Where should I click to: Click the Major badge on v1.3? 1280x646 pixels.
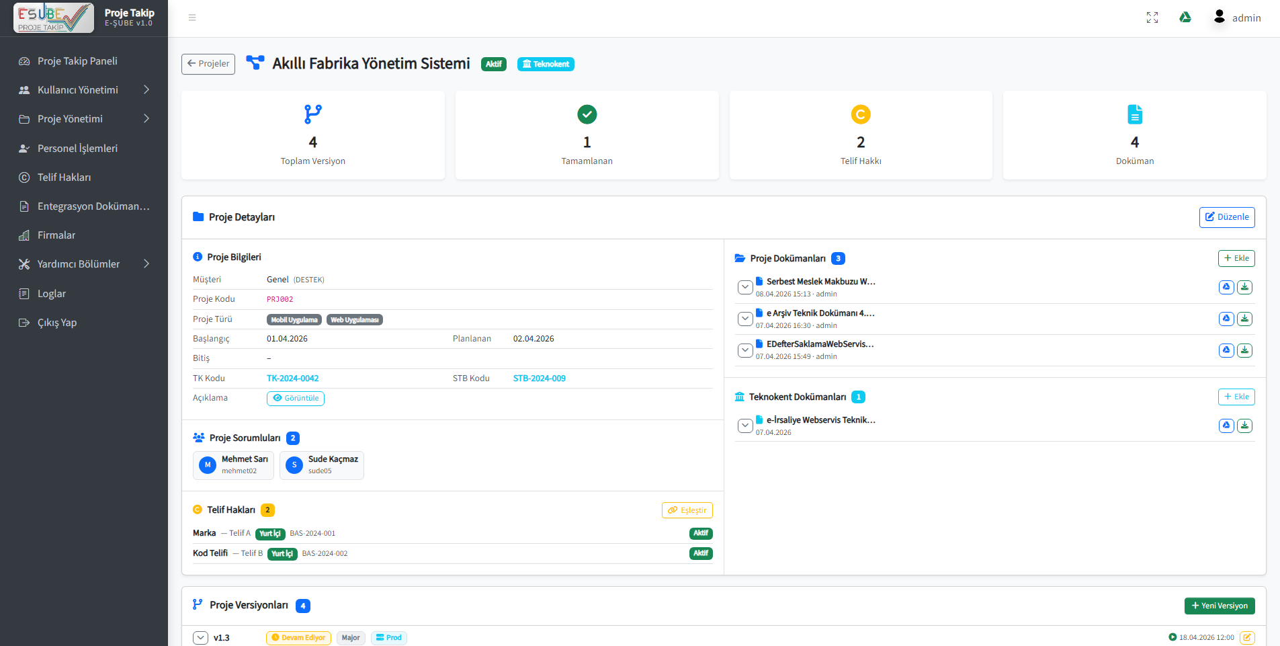(x=351, y=638)
